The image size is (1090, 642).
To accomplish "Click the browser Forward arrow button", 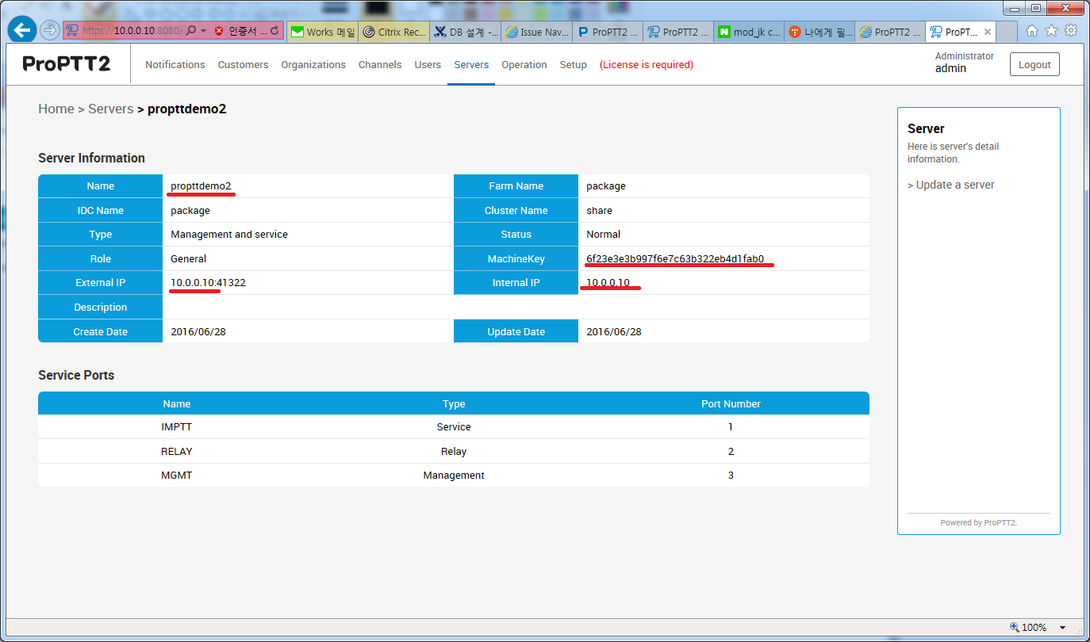I will pos(50,30).
